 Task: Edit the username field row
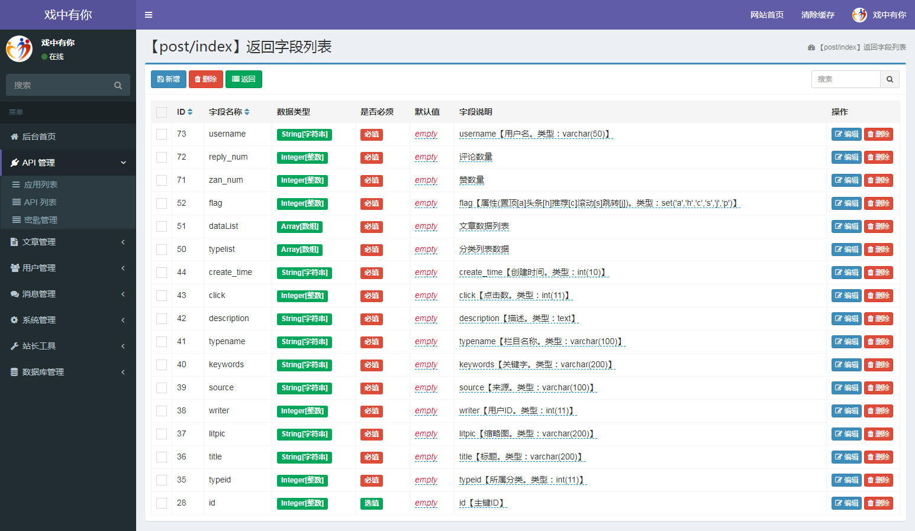click(846, 134)
